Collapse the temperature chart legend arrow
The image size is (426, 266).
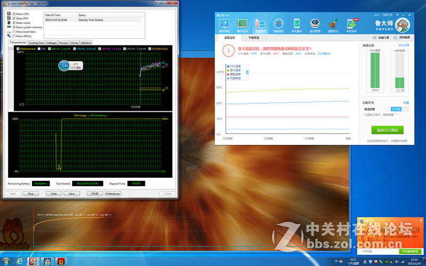pos(247,71)
